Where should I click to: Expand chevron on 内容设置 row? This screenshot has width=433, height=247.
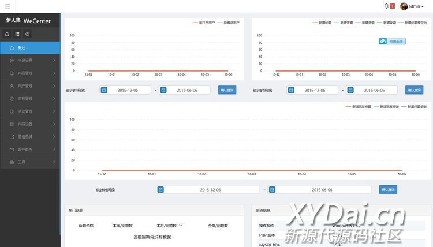[54, 124]
